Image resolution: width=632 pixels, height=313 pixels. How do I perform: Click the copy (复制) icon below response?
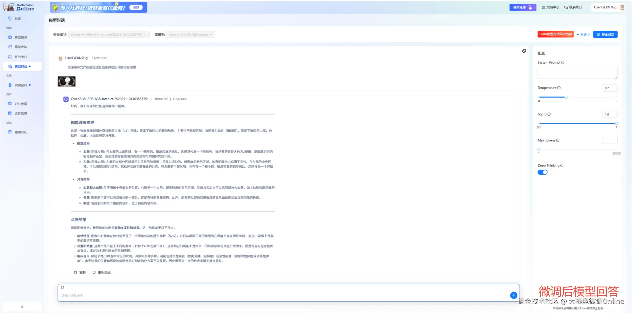click(x=76, y=272)
